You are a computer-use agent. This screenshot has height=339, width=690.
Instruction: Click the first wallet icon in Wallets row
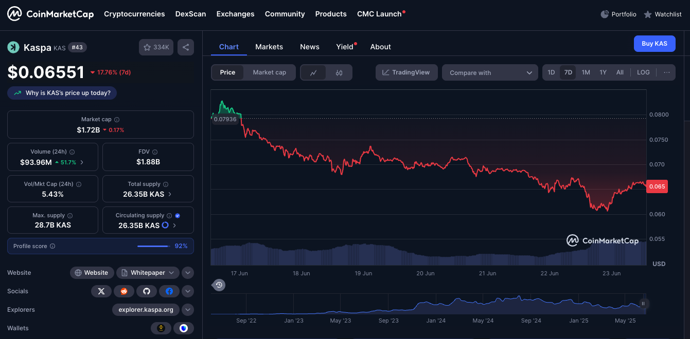(x=161, y=328)
